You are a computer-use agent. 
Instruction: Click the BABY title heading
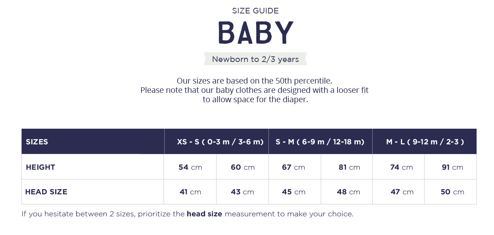255,33
